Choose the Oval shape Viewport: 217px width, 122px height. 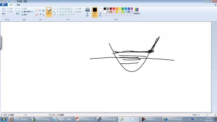(x=60, y=9)
